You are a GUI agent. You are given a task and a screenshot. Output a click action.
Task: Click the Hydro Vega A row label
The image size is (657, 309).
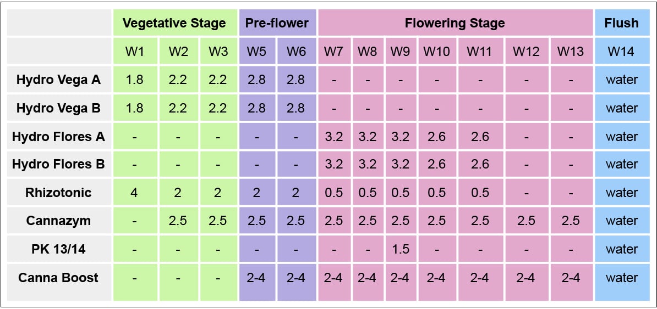click(58, 80)
